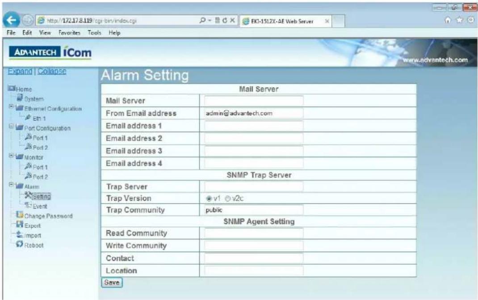Screen dimensions: 478x300
Task: Click the Port 2 icon under Monitor
Action: [x=28, y=176]
